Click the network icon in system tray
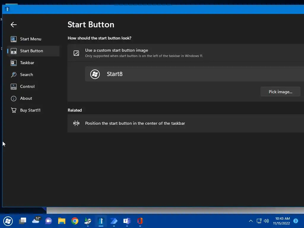 point(259,221)
